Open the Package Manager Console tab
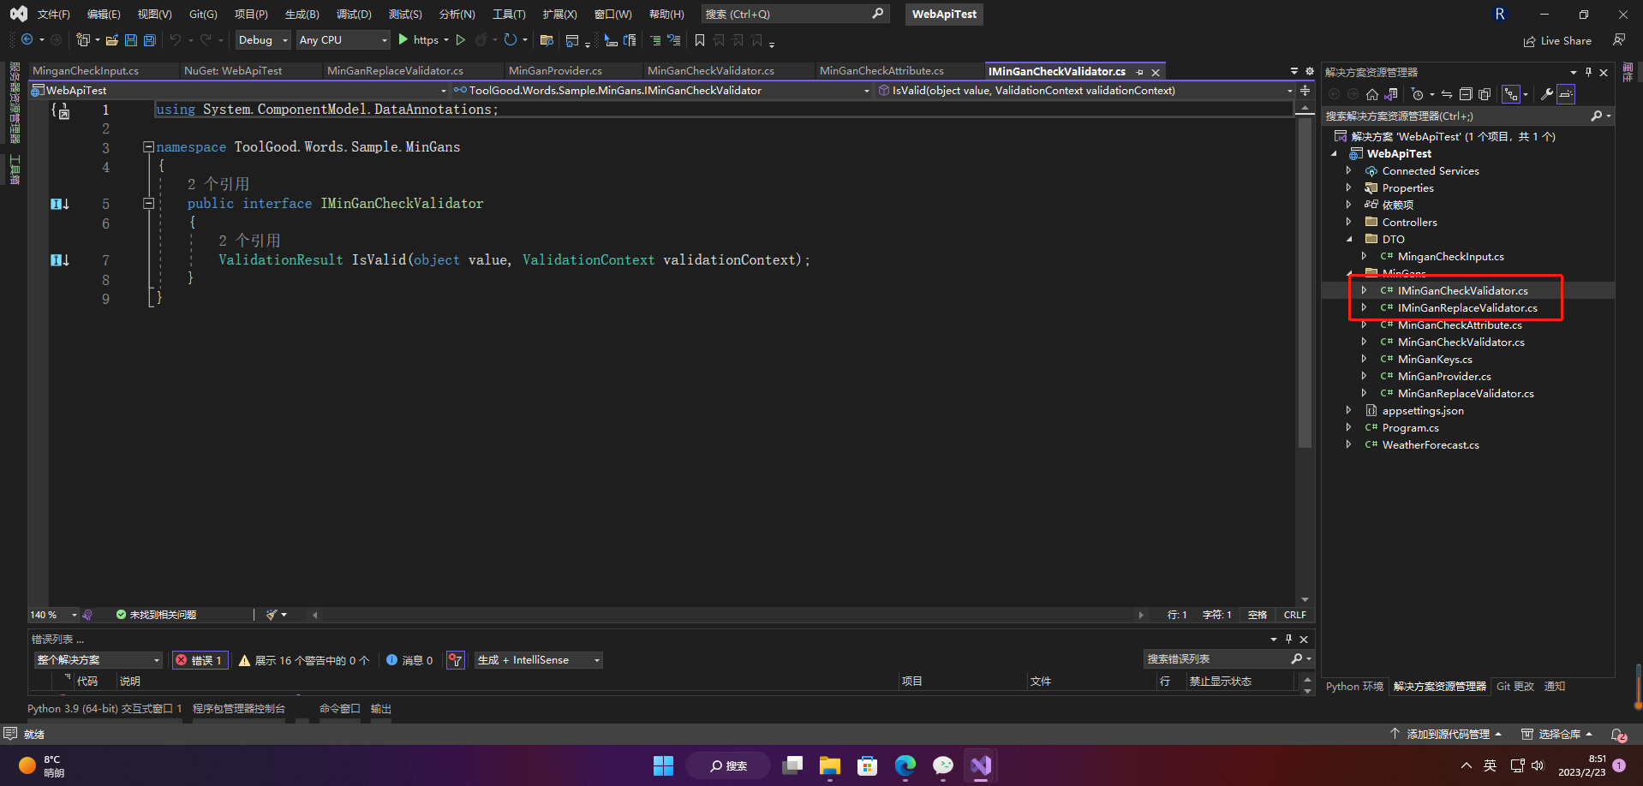Image resolution: width=1643 pixels, height=786 pixels. (239, 709)
